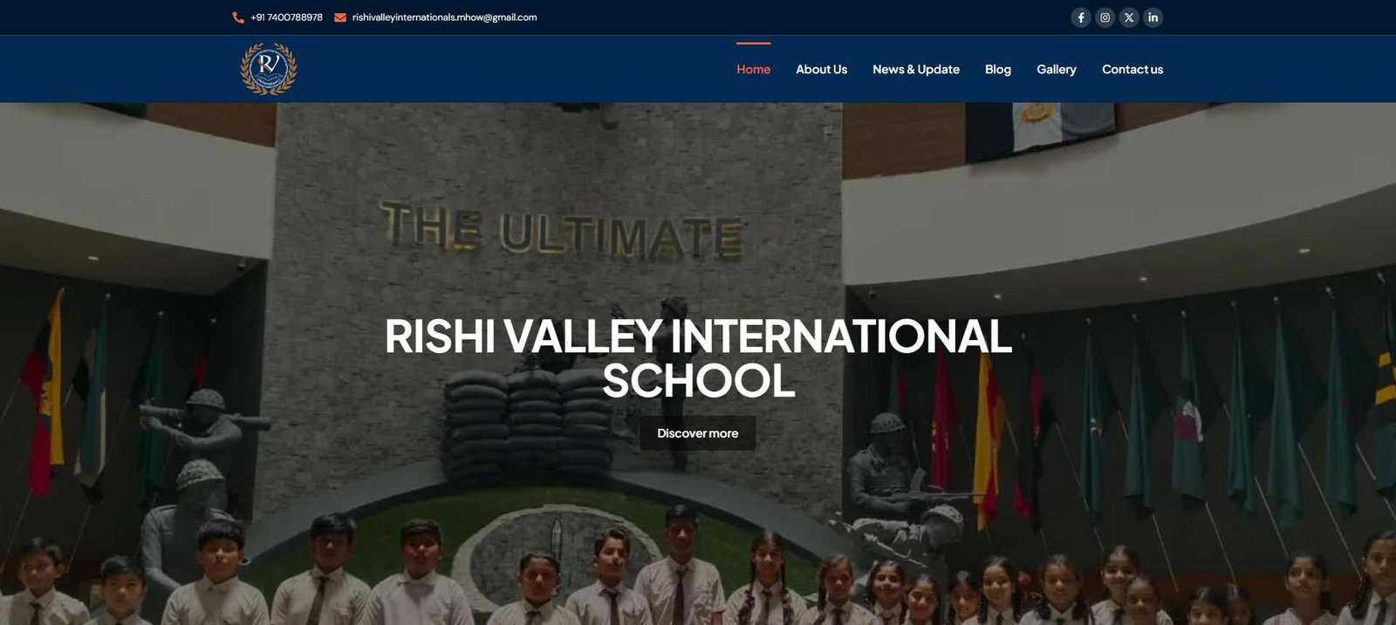The height and width of the screenshot is (625, 1396).
Task: Click the red phone icon in top bar
Action: tap(238, 17)
